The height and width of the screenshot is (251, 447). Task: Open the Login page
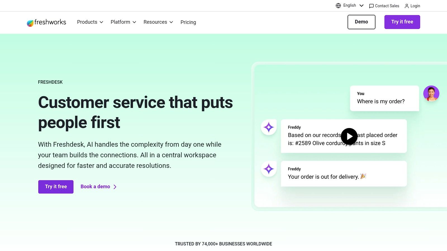coord(415,6)
